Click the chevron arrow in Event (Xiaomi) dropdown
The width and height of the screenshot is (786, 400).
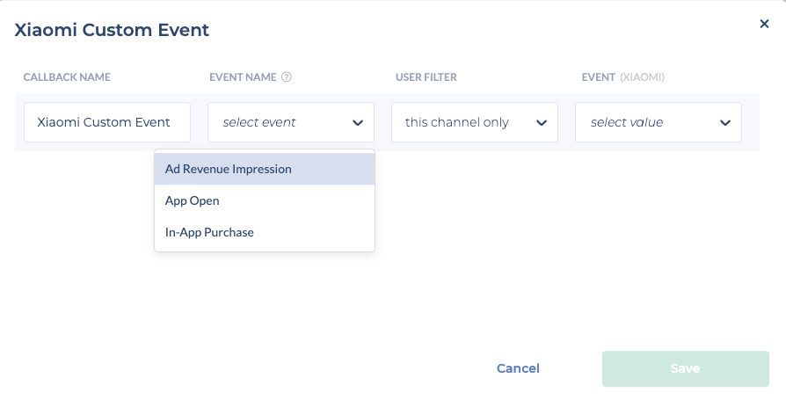tap(724, 123)
